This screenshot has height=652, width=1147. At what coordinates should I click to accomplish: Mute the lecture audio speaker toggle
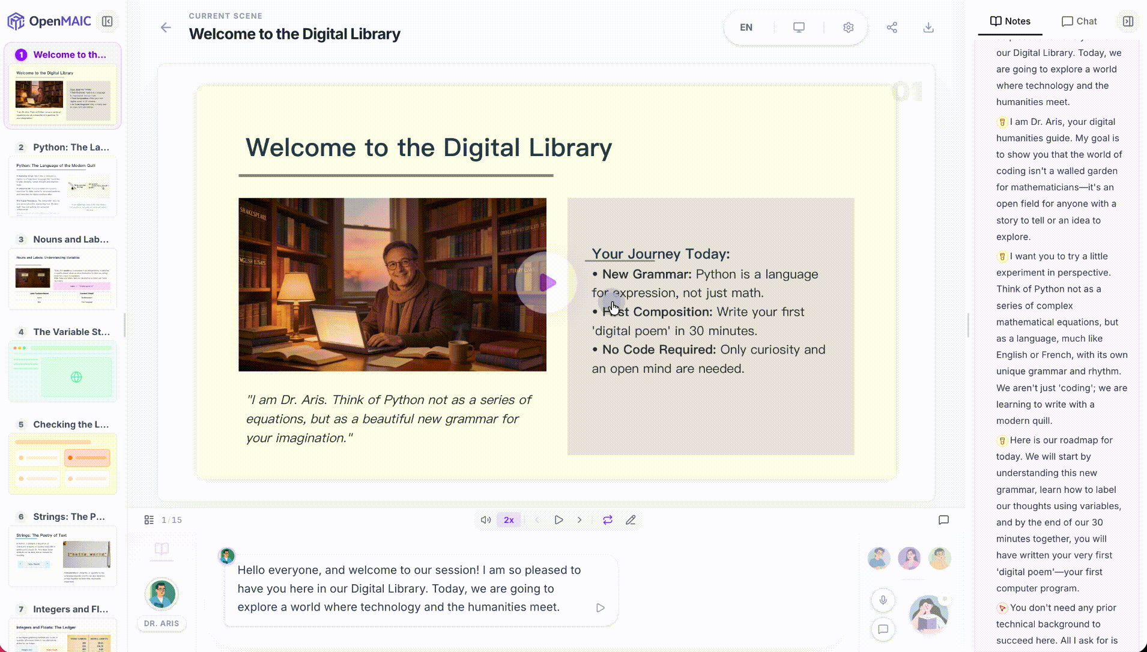[486, 520]
